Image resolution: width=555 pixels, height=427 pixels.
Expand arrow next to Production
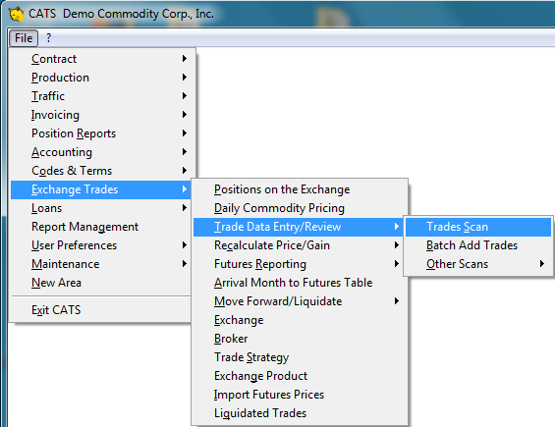tap(185, 78)
